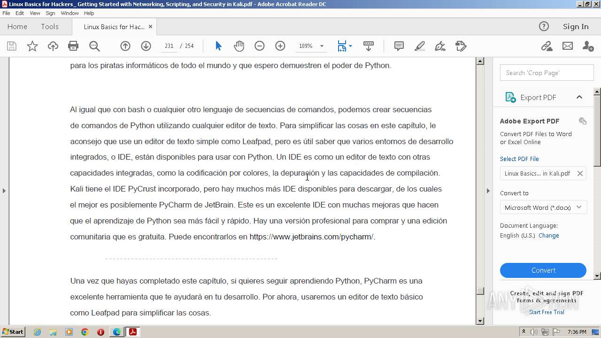Viewport: 601px width, 338px height.
Task: Click the page number field showing 231
Action: pos(169,46)
